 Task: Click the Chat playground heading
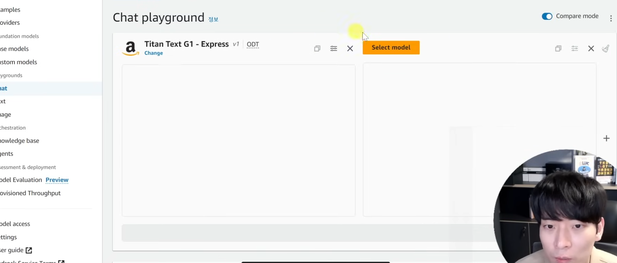point(158,17)
